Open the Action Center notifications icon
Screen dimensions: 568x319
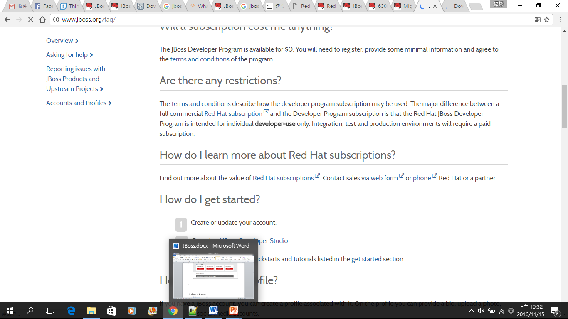[555, 311]
